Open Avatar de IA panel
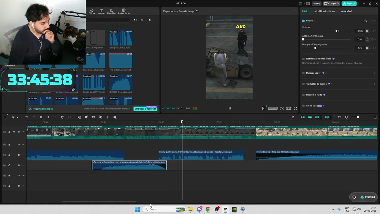The height and width of the screenshot is (214, 380). (124, 11)
